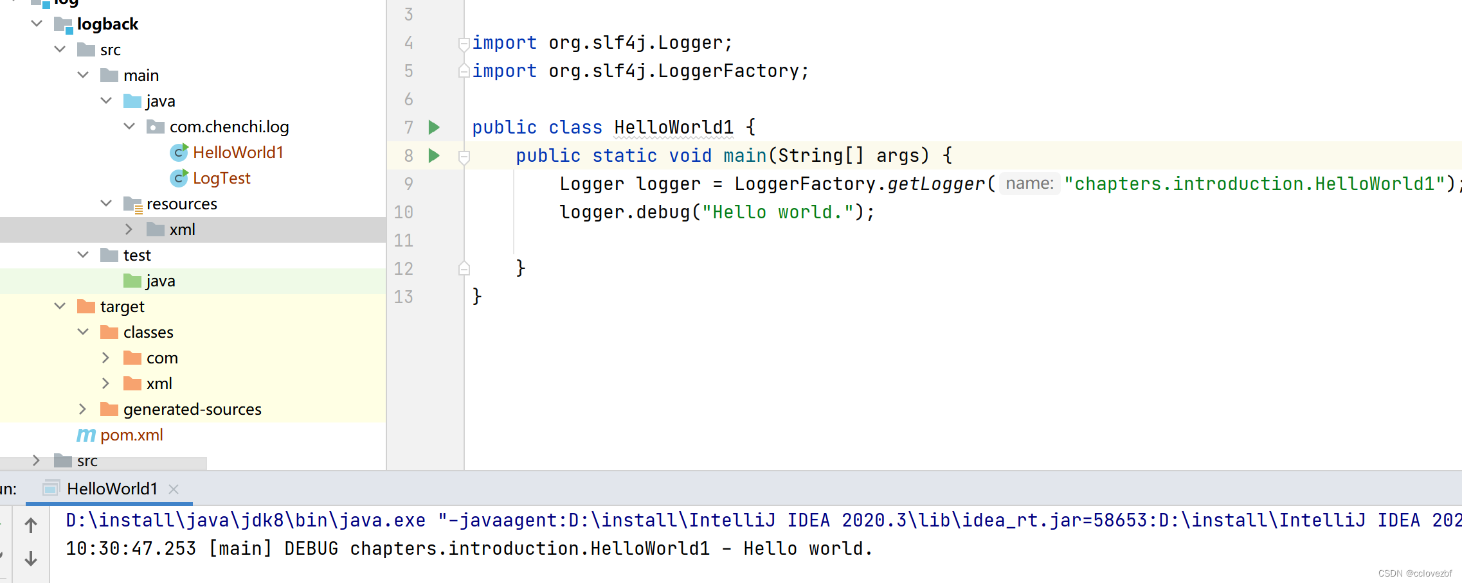The height and width of the screenshot is (583, 1462).
Task: Expand the xml folder under classes
Action: click(105, 383)
